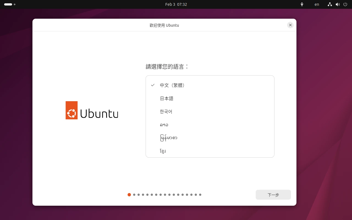Select 日本語 as the language
This screenshot has height=220, width=352.
[x=167, y=98]
